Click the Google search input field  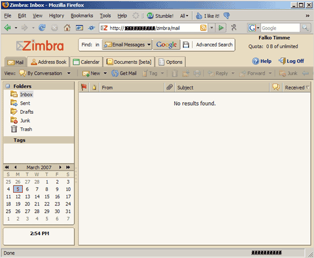(x=280, y=28)
